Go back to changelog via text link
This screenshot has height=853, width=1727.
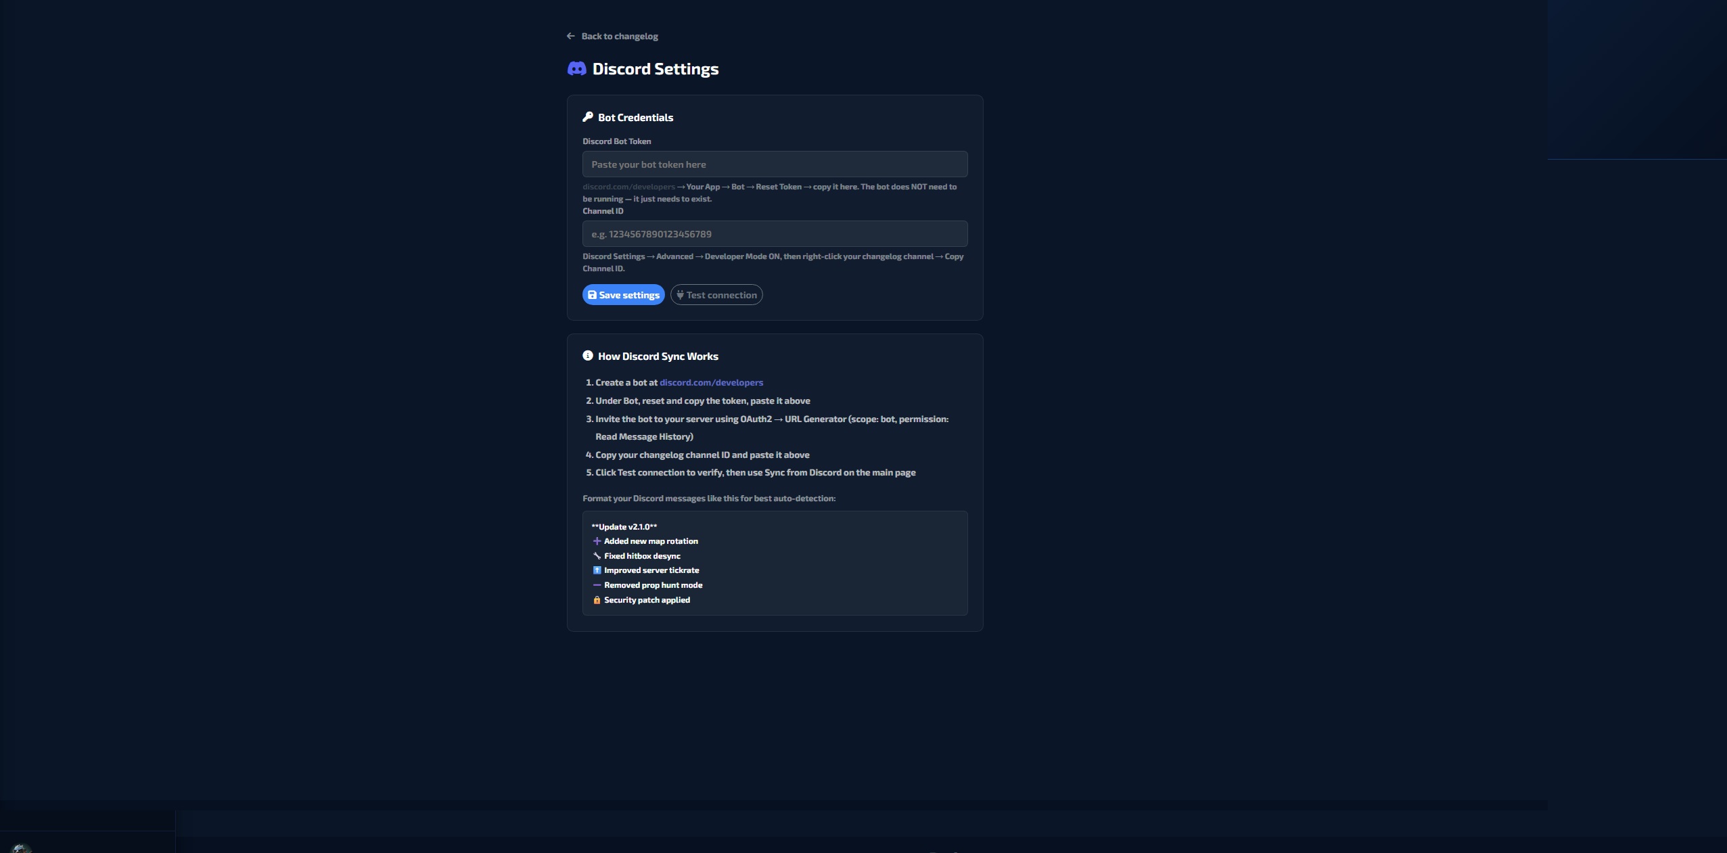coord(619,36)
